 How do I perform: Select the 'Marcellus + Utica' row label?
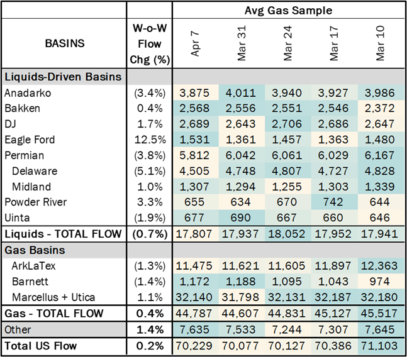click(x=53, y=297)
